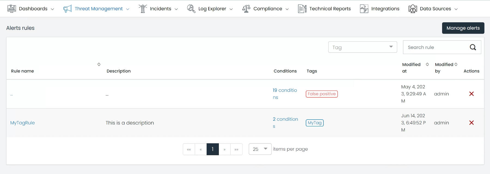Click the search magnifier icon
Screen dimensions: 490x174
coord(473,47)
